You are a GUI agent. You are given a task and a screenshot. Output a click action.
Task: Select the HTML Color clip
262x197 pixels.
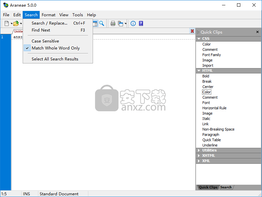[x=207, y=92]
